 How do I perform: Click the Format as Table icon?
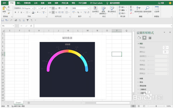click(103, 8)
